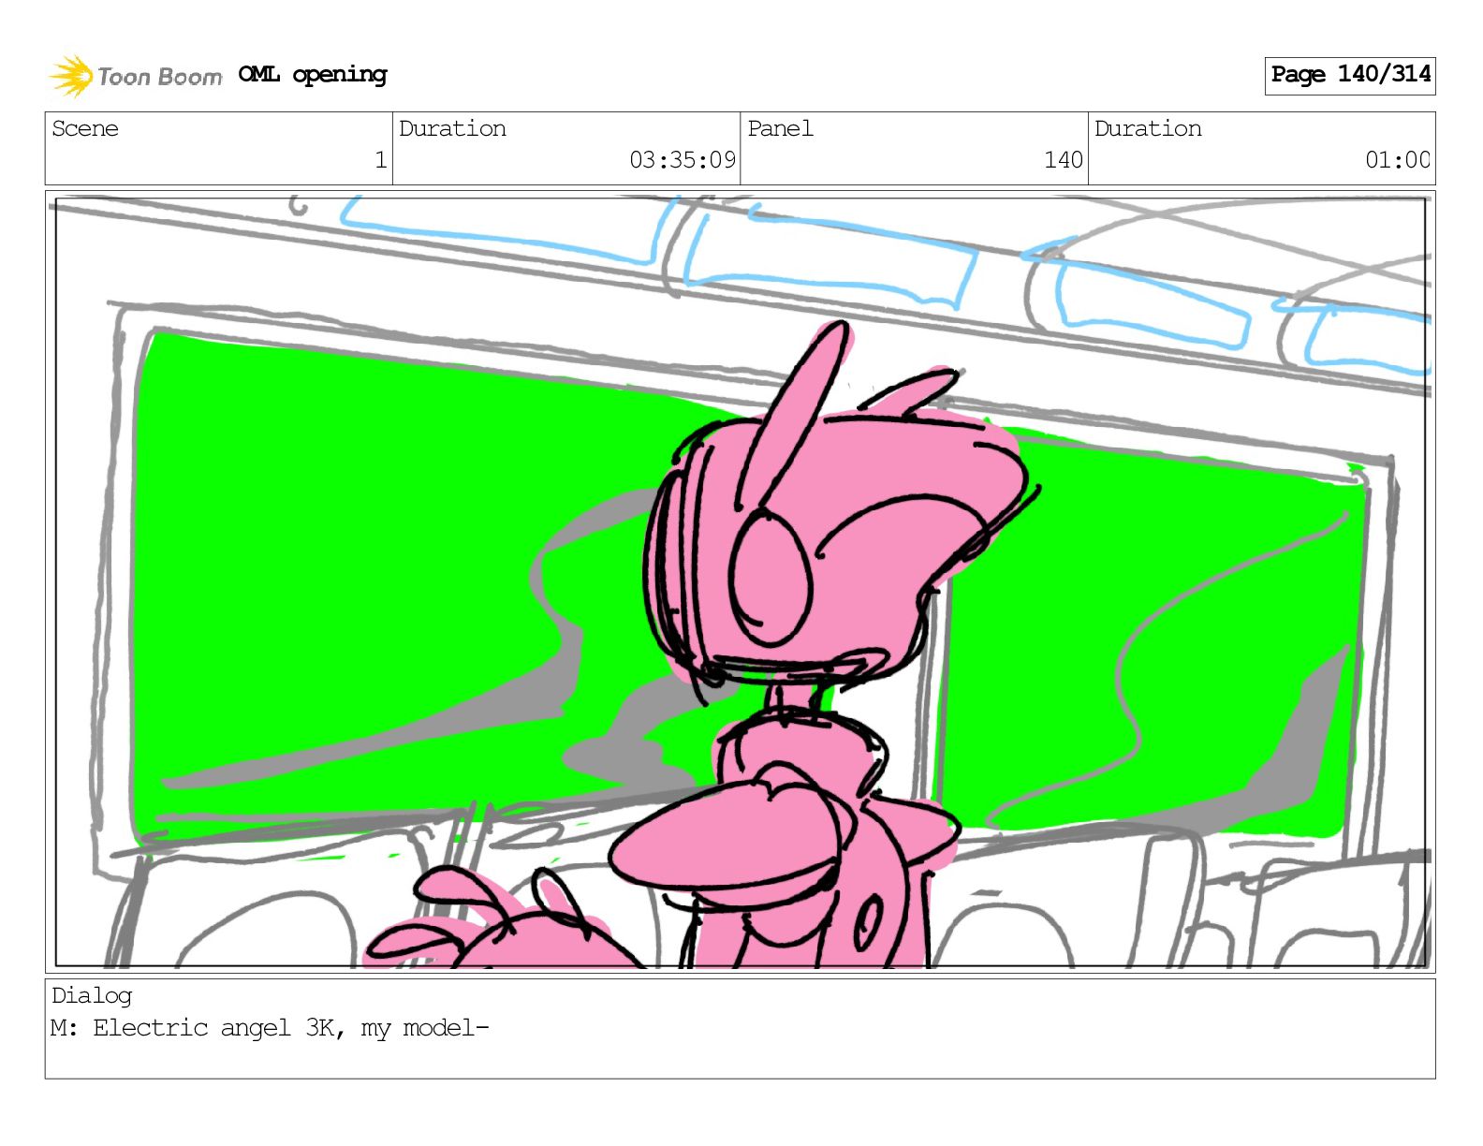This screenshot has width=1483, height=1146.
Task: Click the storyboard panel drawing thumbnail
Action: coord(741,581)
